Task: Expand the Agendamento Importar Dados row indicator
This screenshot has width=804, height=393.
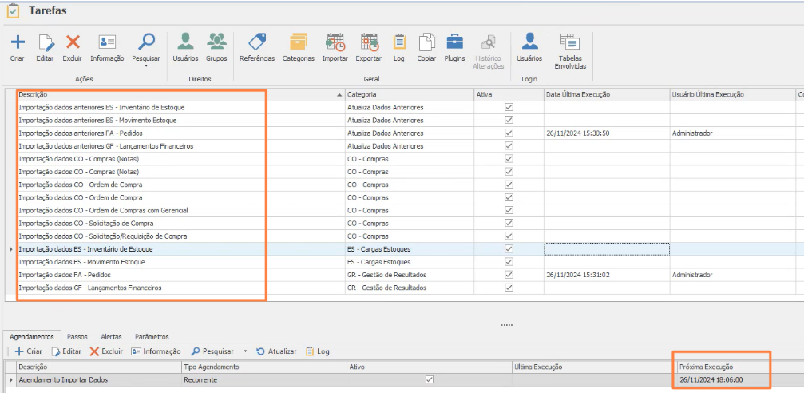Action: click(10, 379)
